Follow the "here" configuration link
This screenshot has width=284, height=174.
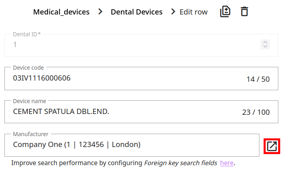[x=227, y=163]
